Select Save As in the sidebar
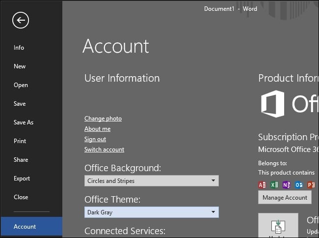The width and height of the screenshot is (319, 238). tap(24, 122)
